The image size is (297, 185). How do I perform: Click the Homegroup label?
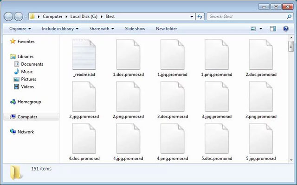[29, 102]
